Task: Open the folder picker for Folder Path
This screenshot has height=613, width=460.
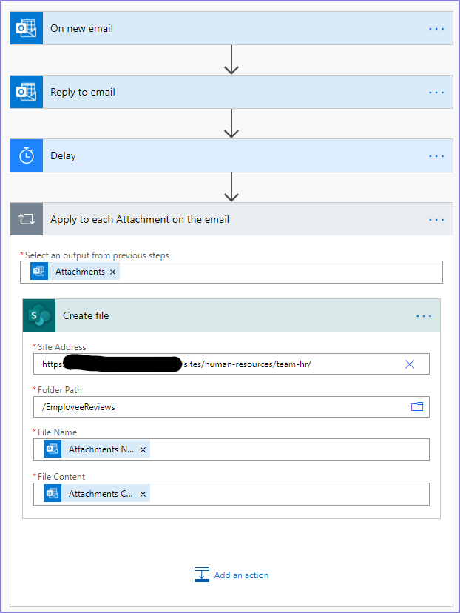Action: coord(417,406)
